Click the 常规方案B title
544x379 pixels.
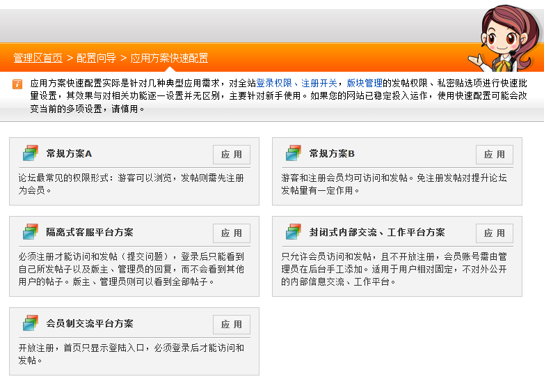tap(332, 153)
